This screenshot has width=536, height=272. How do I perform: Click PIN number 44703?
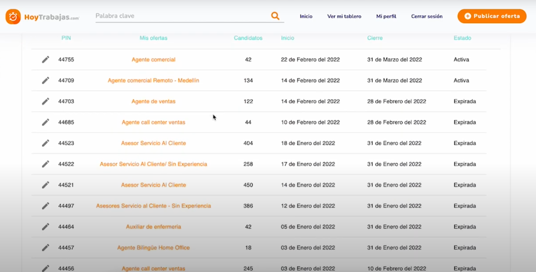[x=66, y=101]
